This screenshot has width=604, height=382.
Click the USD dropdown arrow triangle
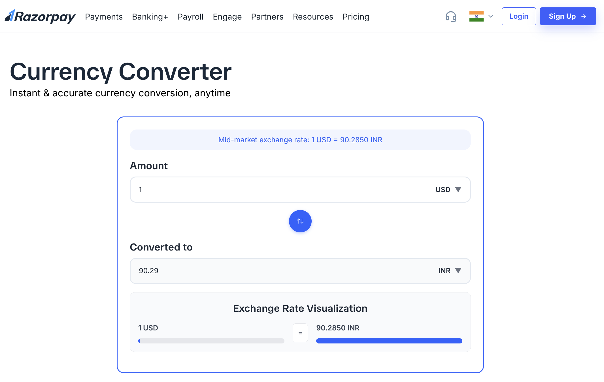click(x=458, y=189)
